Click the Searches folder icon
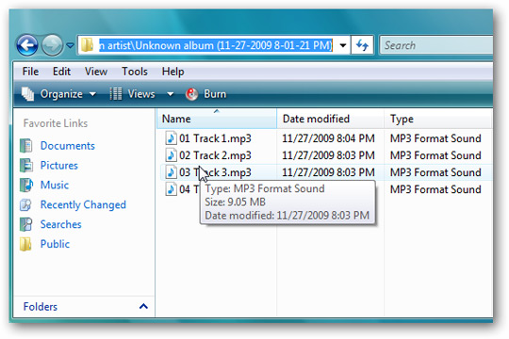Image resolution: width=509 pixels, height=339 pixels. [x=26, y=224]
